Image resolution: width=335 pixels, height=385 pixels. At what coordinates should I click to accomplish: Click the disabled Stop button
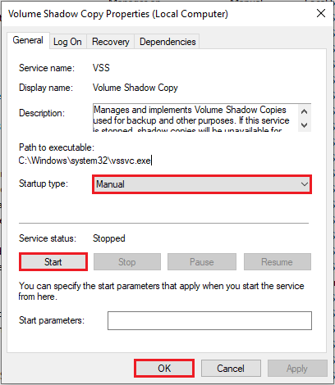coord(127,262)
